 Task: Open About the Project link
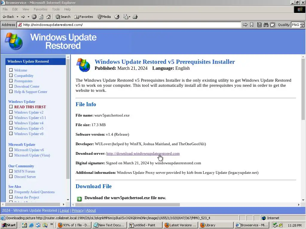(x=27, y=197)
